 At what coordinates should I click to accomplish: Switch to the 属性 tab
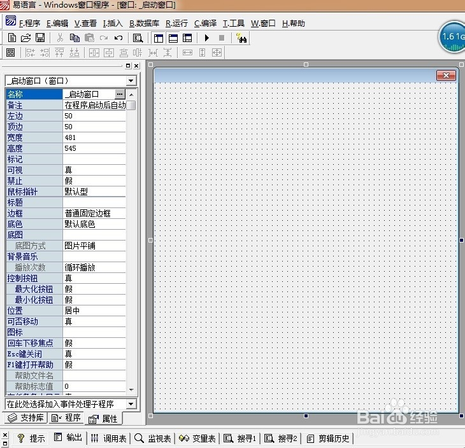103,419
